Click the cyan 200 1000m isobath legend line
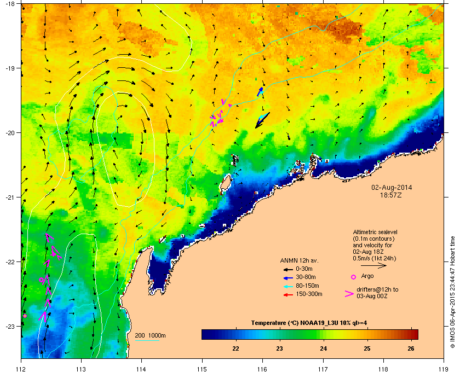Screen dimensions: 460x372 point(147,340)
